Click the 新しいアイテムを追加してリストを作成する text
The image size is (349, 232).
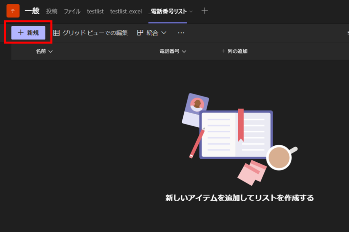pyautogui.click(x=240, y=198)
